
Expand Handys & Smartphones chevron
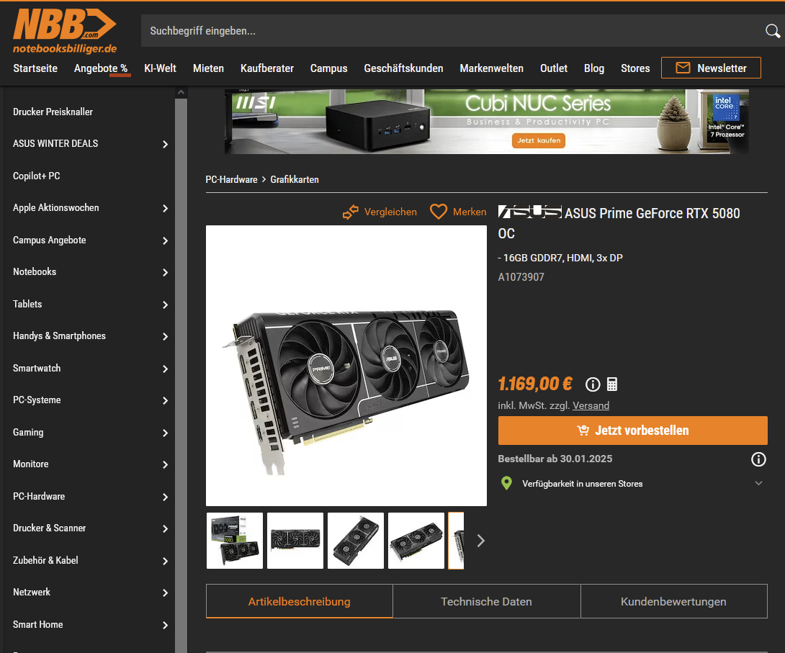pyautogui.click(x=165, y=336)
